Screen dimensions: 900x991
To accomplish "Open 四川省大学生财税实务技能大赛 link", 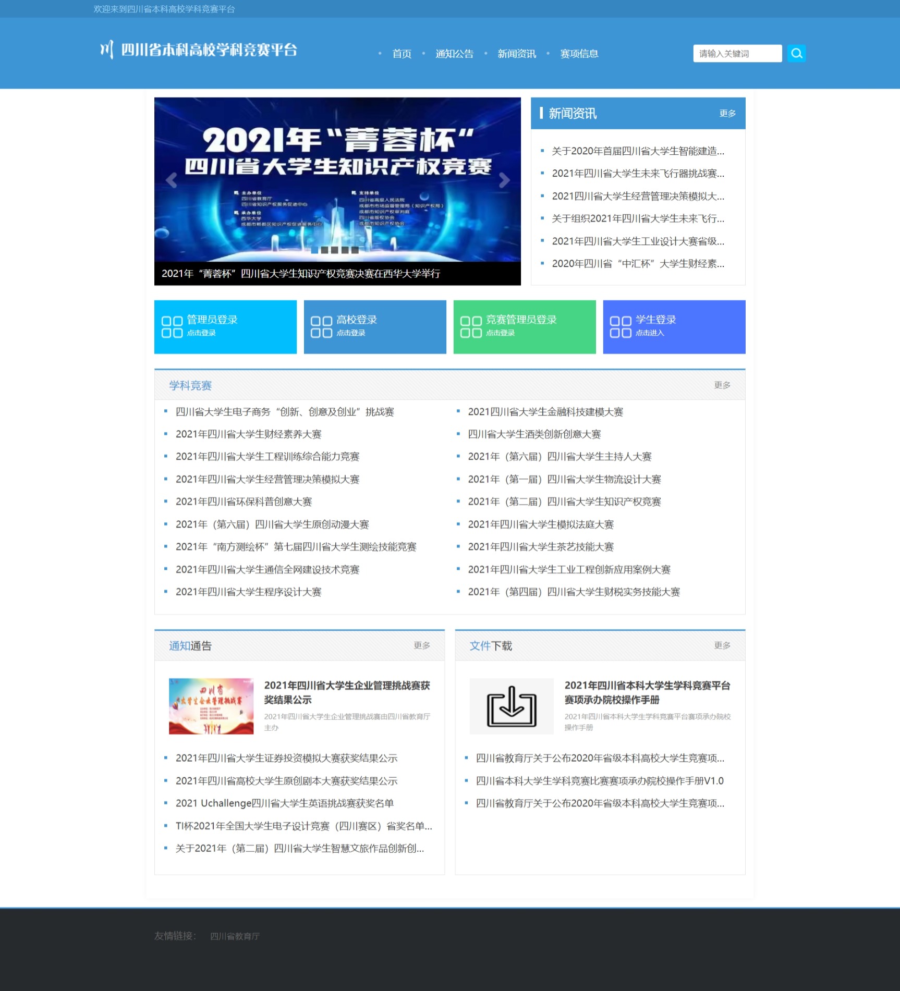I will 574,592.
